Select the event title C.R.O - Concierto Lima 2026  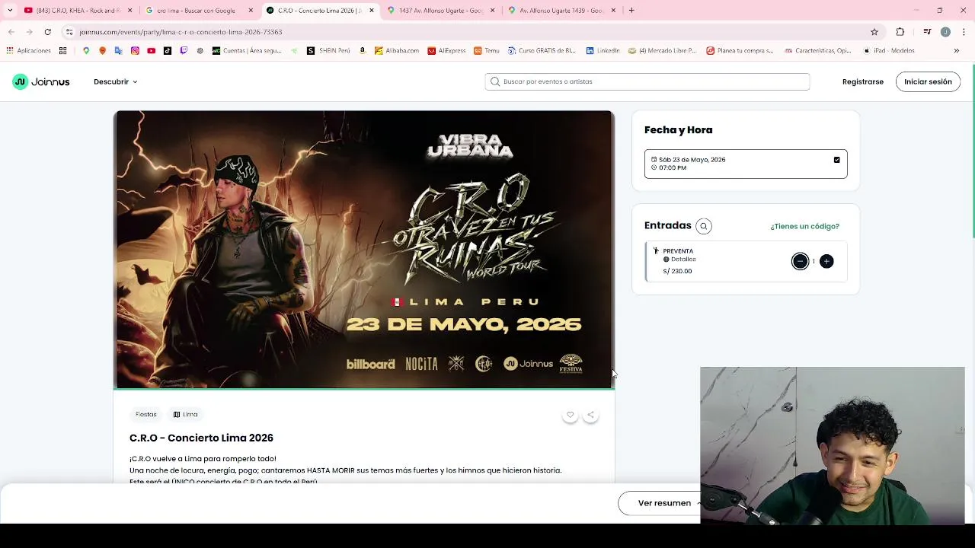pyautogui.click(x=201, y=438)
